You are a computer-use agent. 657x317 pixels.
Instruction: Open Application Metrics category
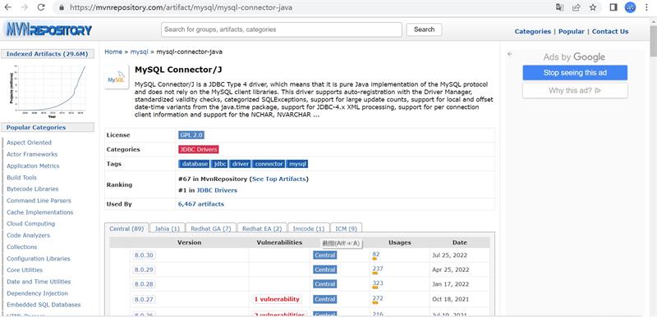click(x=33, y=165)
